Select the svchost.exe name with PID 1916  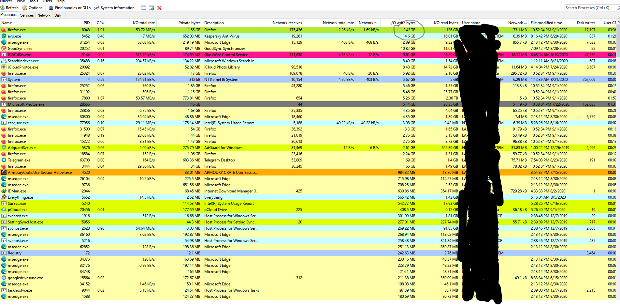click(x=18, y=216)
